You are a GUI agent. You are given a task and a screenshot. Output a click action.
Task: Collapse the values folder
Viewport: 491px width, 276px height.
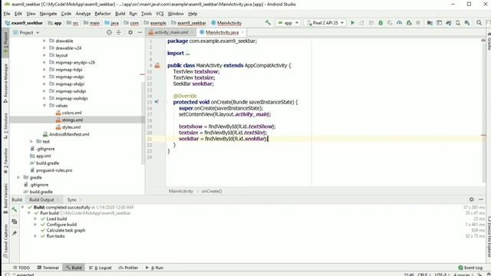[x=44, y=106]
